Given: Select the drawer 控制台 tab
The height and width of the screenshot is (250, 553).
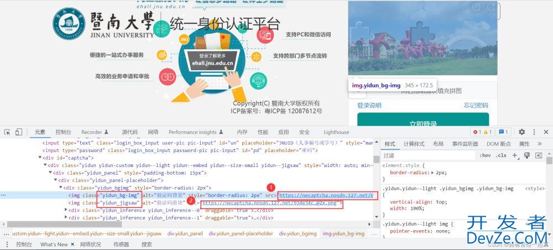Looking at the screenshot, I should pos(24,244).
